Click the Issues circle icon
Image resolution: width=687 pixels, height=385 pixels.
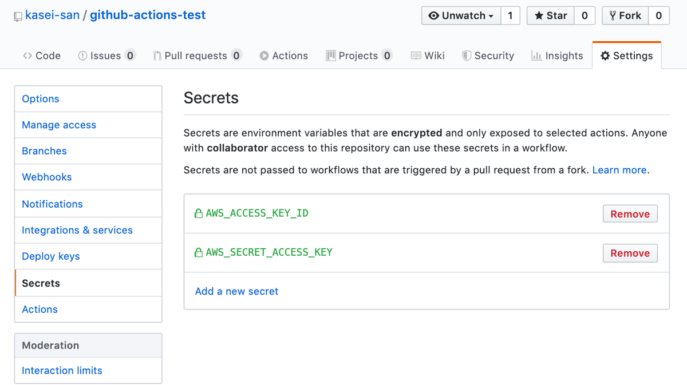82,55
